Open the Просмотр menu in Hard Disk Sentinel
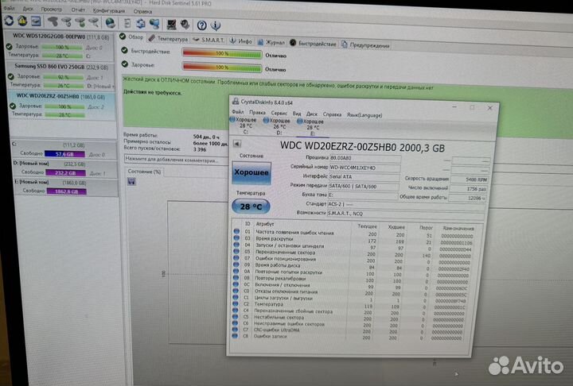 (52, 10)
